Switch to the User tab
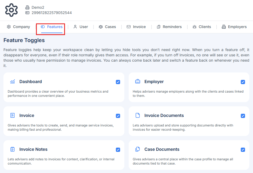This screenshot has height=173, width=253. [x=83, y=27]
